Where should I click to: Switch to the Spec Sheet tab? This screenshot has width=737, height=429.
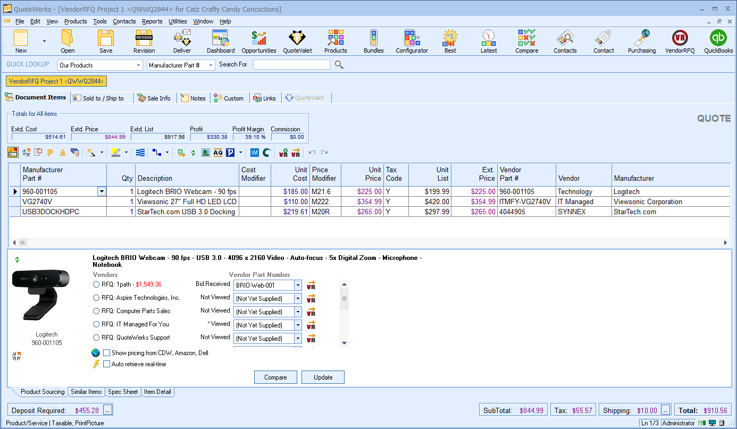point(123,392)
